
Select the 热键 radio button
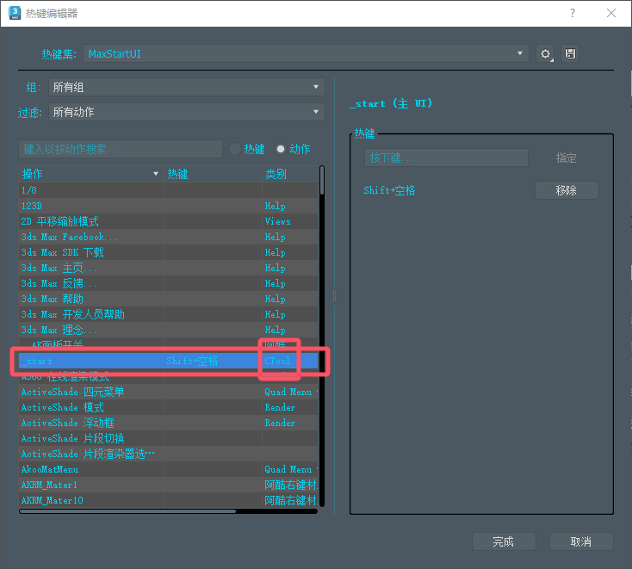point(233,149)
